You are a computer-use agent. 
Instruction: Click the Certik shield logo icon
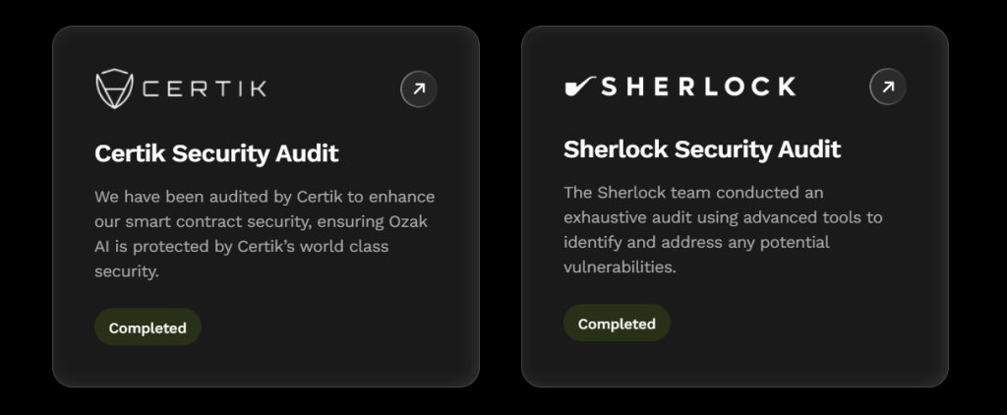(x=114, y=89)
